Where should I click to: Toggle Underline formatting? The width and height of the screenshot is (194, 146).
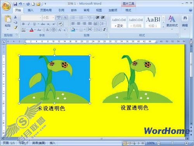click(x=34, y=24)
